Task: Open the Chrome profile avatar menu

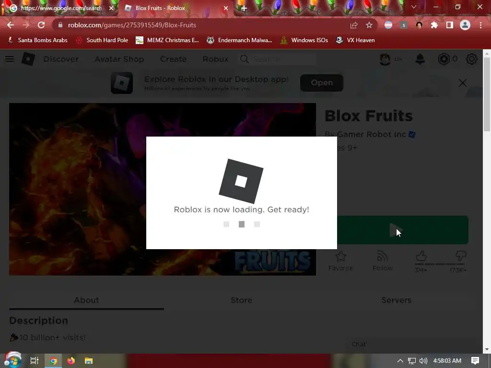Action: click(x=465, y=25)
